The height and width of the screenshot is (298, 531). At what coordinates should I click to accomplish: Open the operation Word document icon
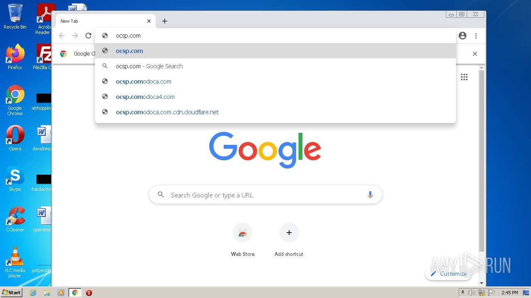click(x=42, y=219)
